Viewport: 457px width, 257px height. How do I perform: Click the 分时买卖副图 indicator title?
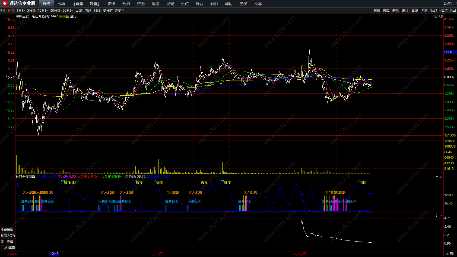point(26,177)
